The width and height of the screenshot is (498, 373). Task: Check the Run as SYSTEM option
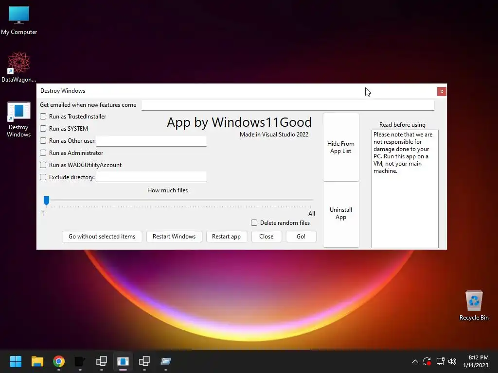pyautogui.click(x=43, y=128)
